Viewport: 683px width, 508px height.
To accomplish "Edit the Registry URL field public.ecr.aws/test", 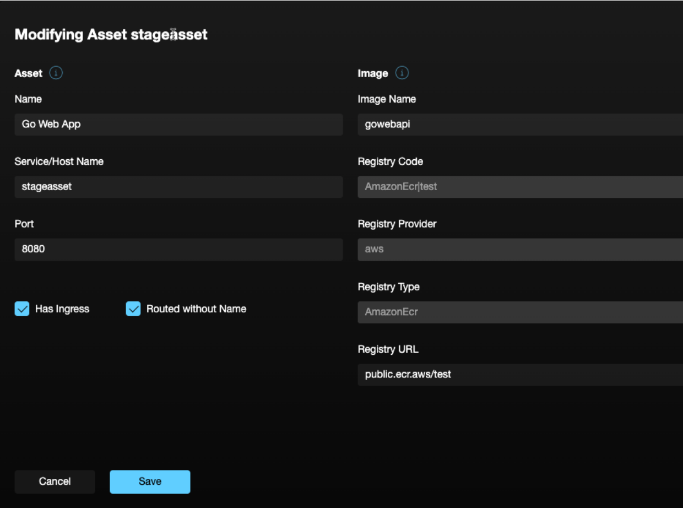I will [521, 375].
